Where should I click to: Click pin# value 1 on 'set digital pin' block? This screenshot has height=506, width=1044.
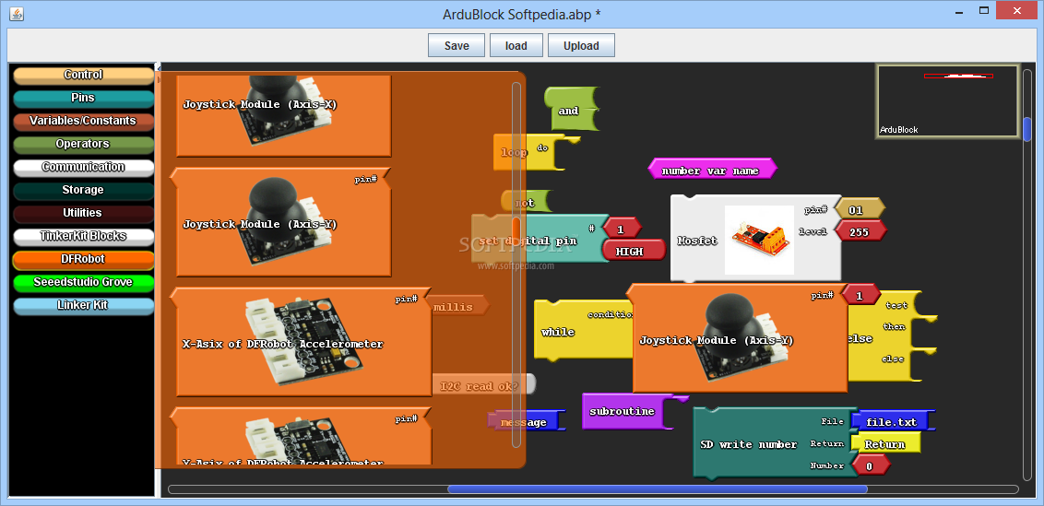(621, 229)
